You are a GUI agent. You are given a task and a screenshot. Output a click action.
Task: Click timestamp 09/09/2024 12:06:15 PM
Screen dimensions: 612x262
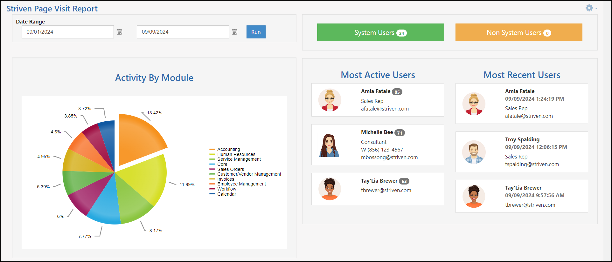pos(536,147)
